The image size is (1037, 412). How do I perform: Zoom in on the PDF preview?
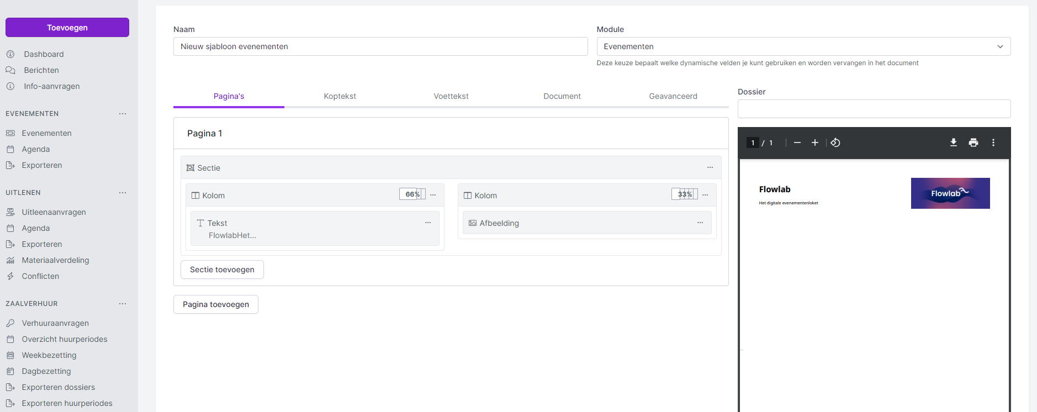814,142
